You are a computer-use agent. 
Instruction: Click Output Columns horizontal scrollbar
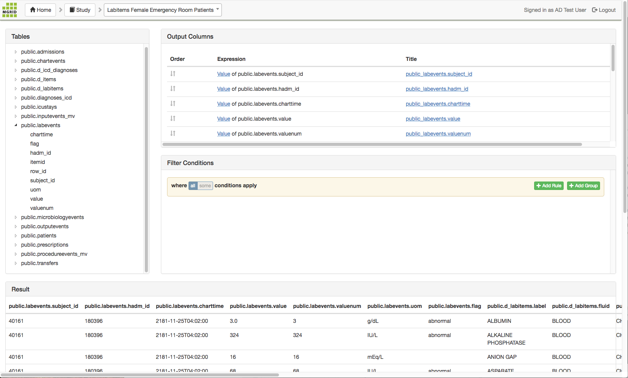[x=372, y=144]
